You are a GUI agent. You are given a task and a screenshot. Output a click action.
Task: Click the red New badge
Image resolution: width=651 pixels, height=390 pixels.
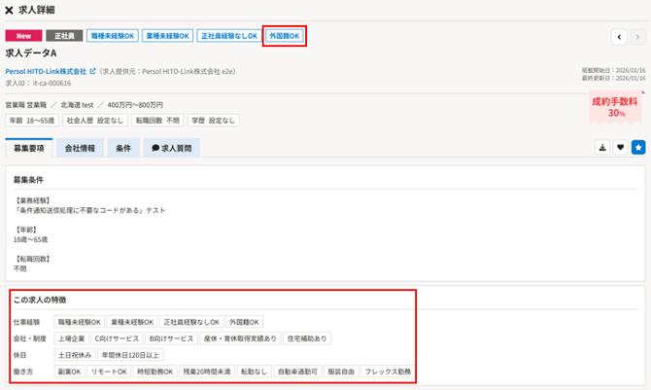coord(23,36)
